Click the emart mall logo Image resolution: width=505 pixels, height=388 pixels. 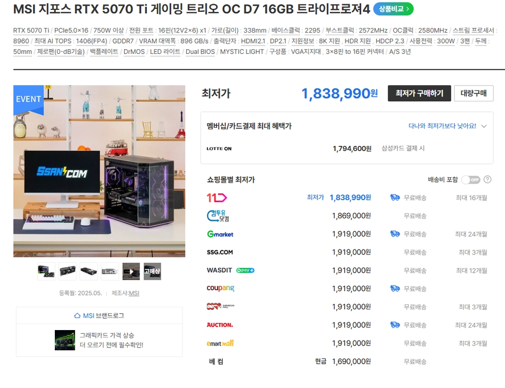click(x=220, y=343)
